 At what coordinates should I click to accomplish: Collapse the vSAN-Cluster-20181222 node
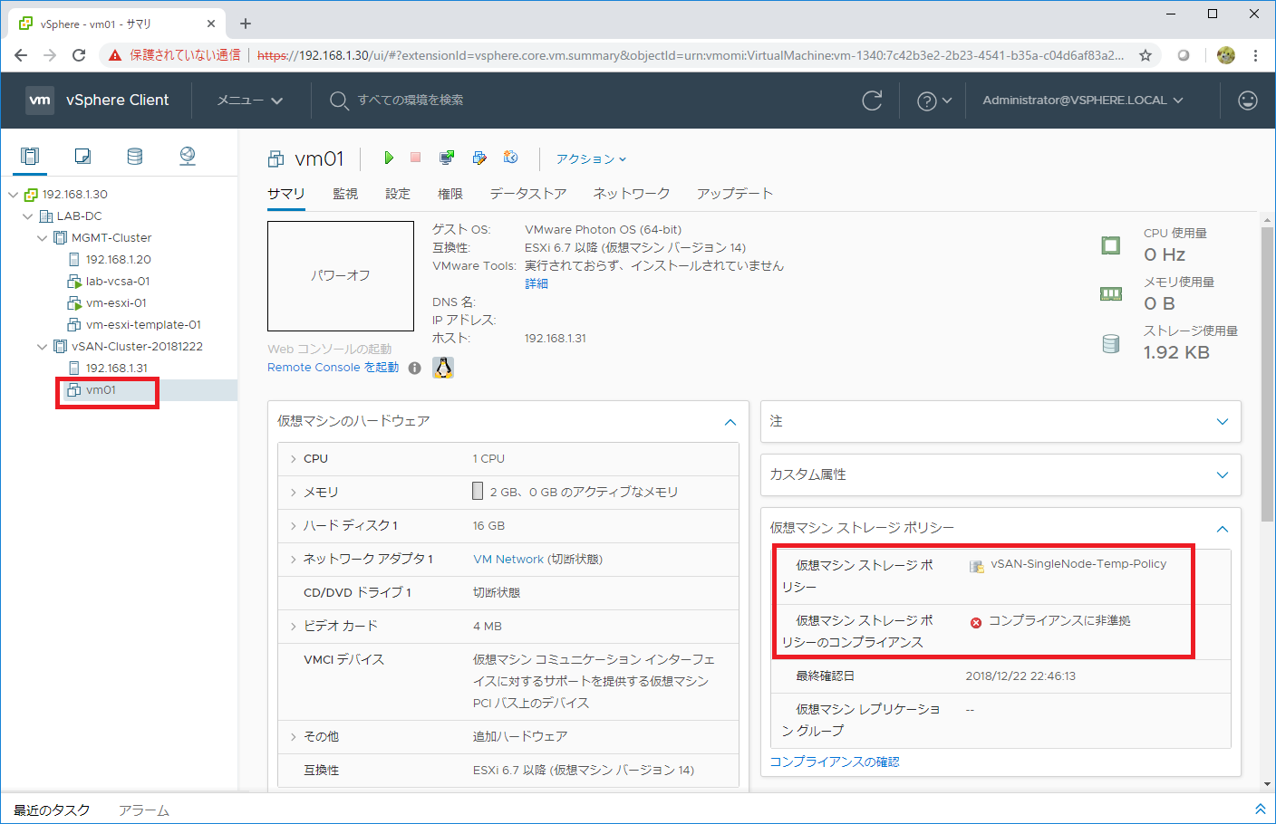point(42,347)
